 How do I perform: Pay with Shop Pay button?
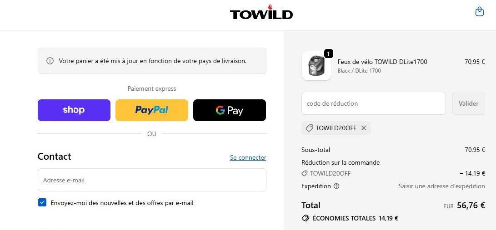pos(74,110)
